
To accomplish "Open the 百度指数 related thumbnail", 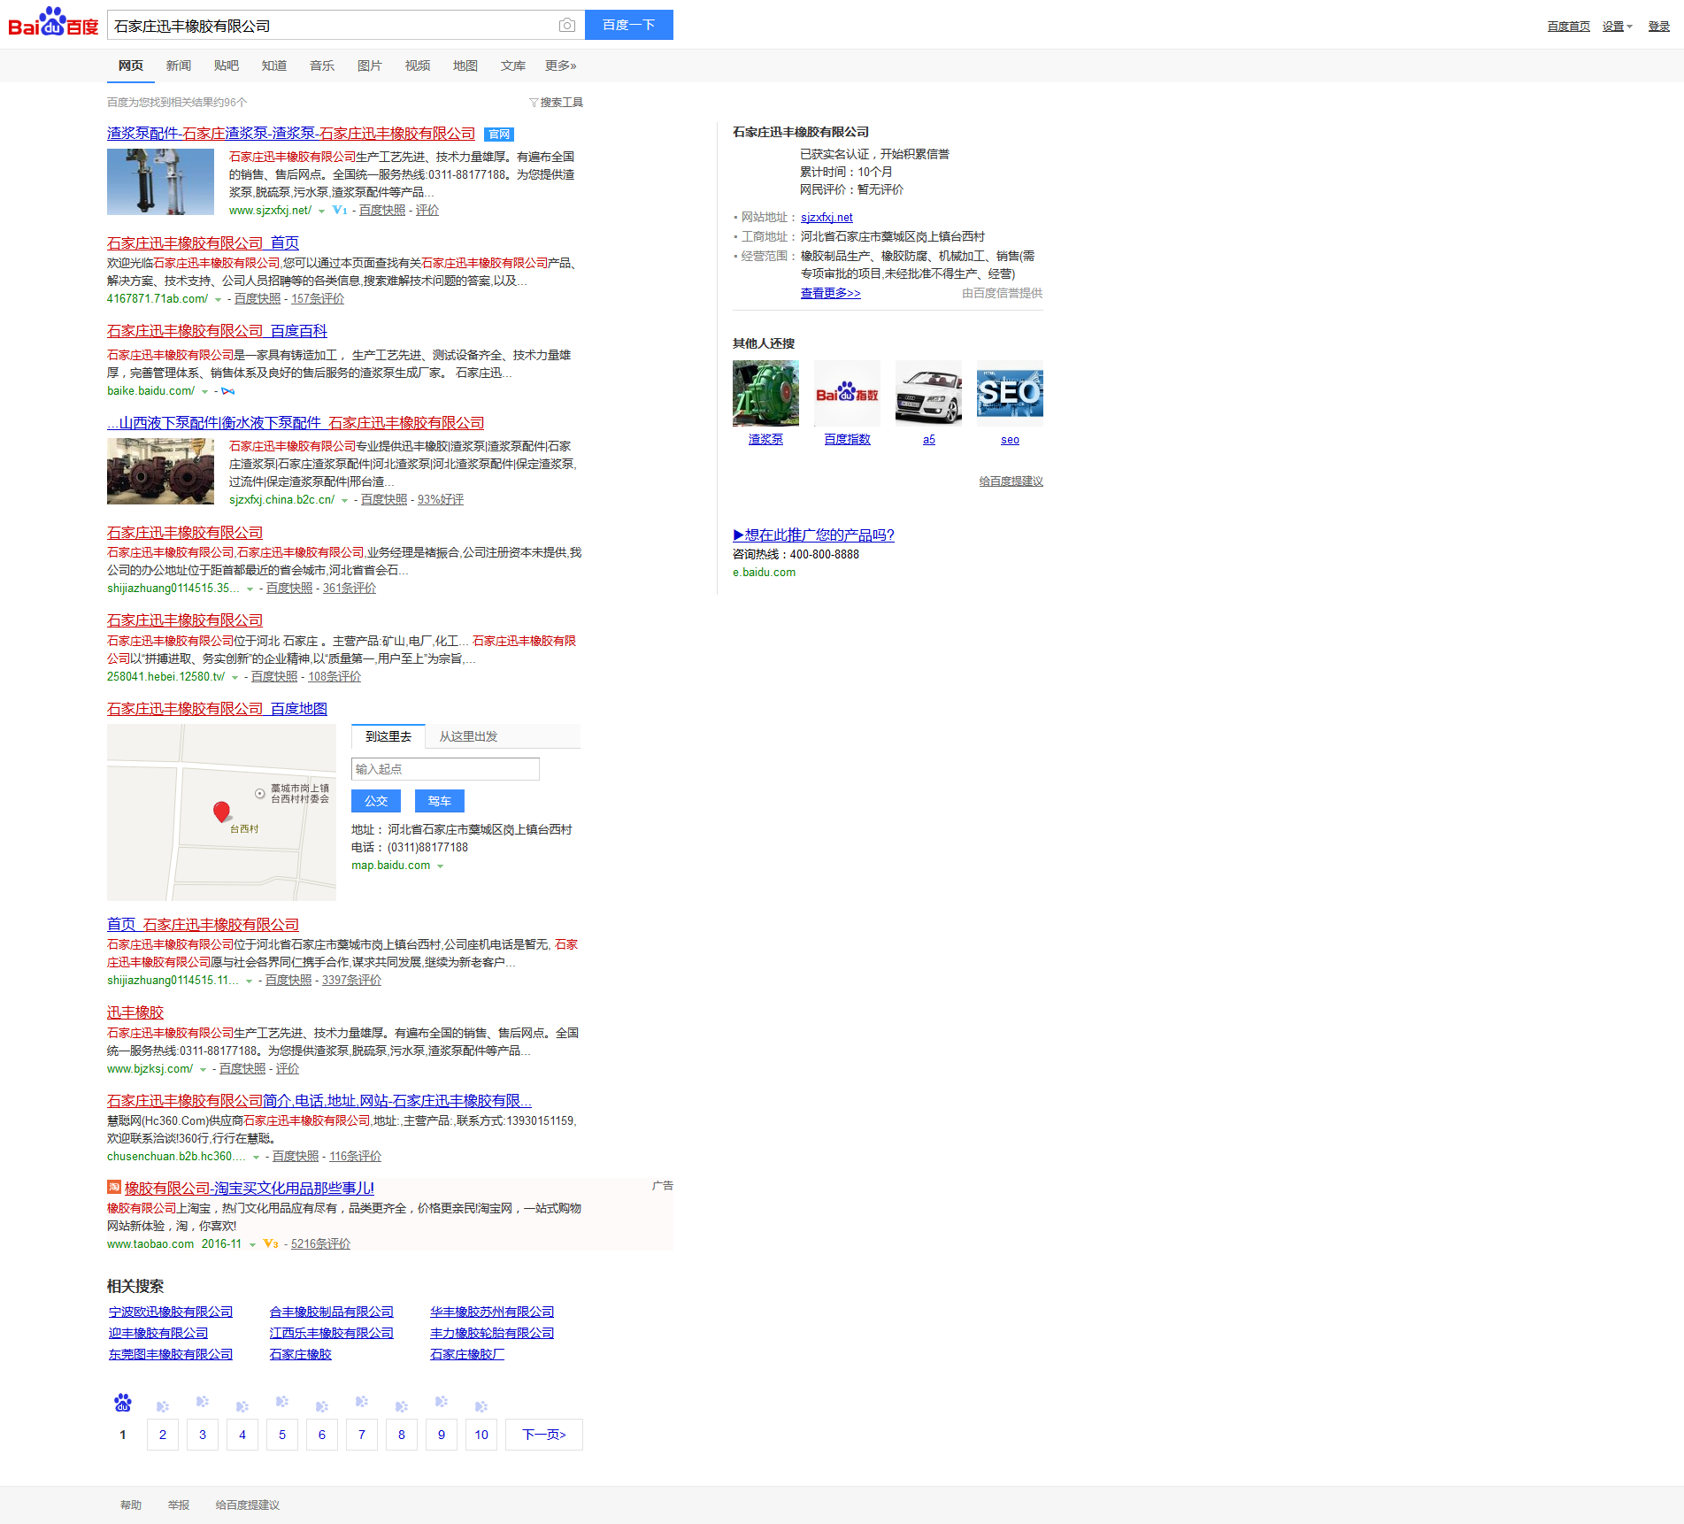I will coord(847,393).
